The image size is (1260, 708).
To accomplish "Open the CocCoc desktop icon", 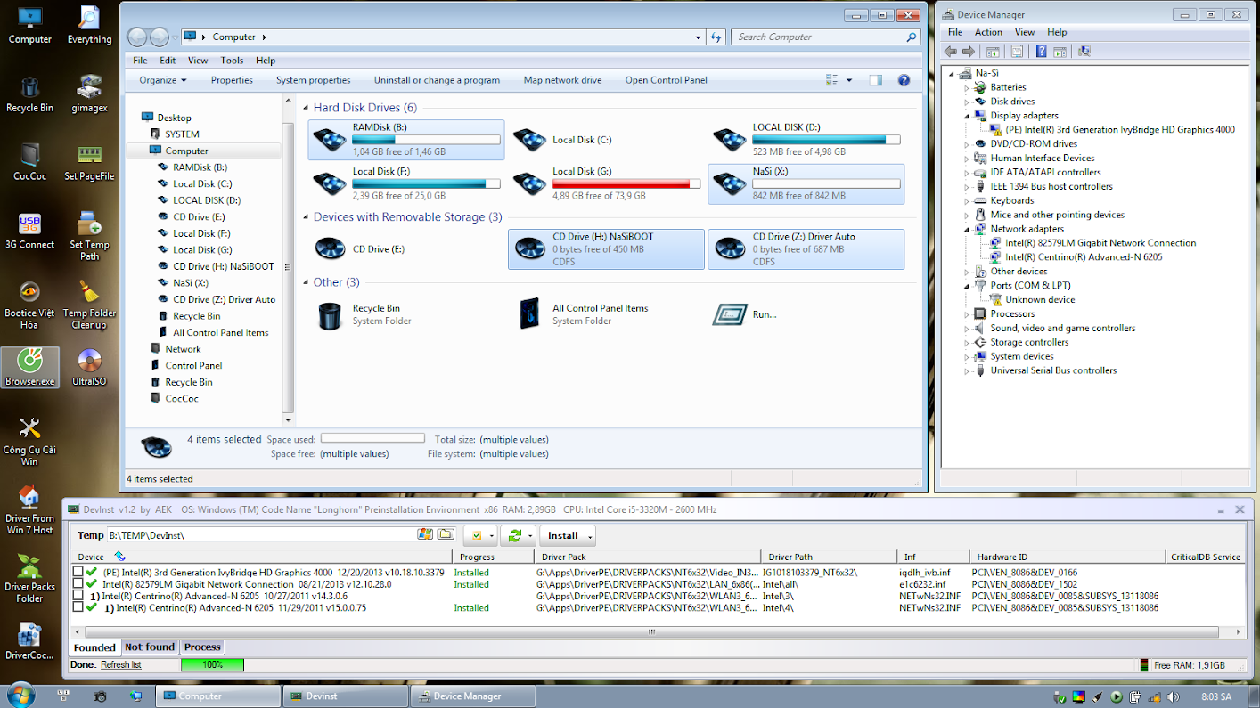I will click(29, 161).
